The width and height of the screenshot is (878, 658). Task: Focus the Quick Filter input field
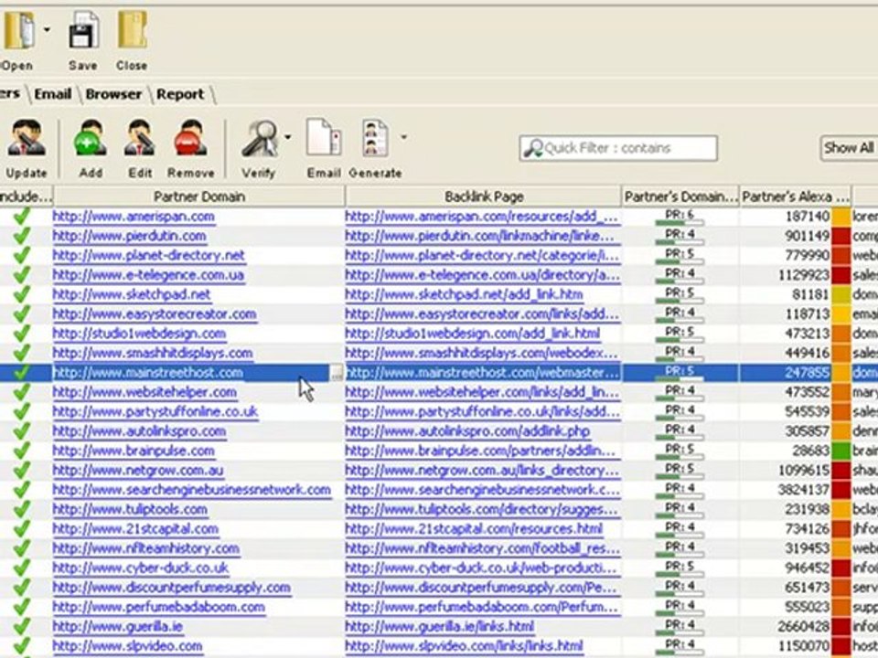point(618,148)
